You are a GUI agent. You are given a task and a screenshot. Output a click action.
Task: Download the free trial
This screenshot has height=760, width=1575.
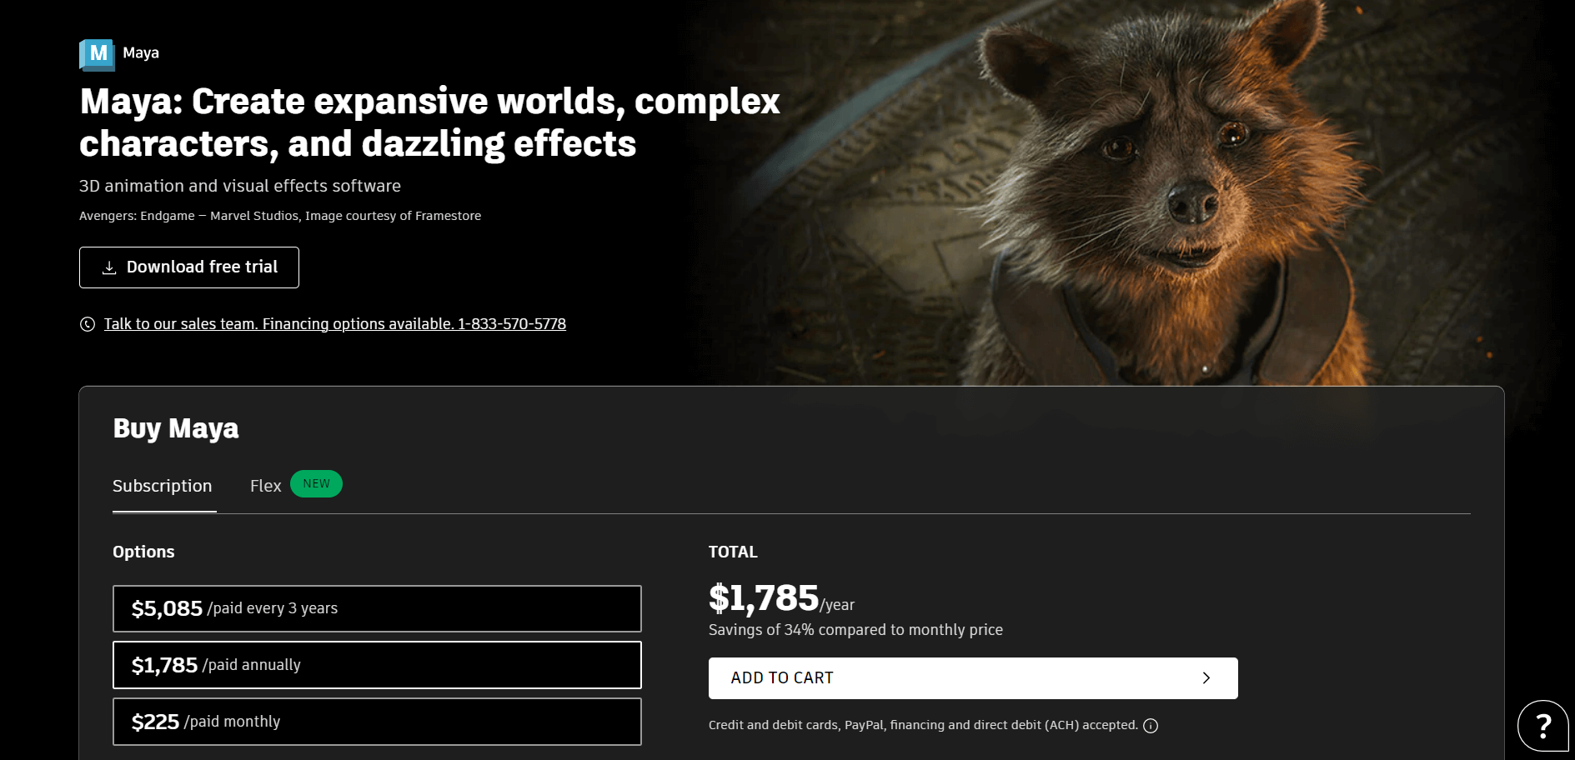tap(189, 267)
